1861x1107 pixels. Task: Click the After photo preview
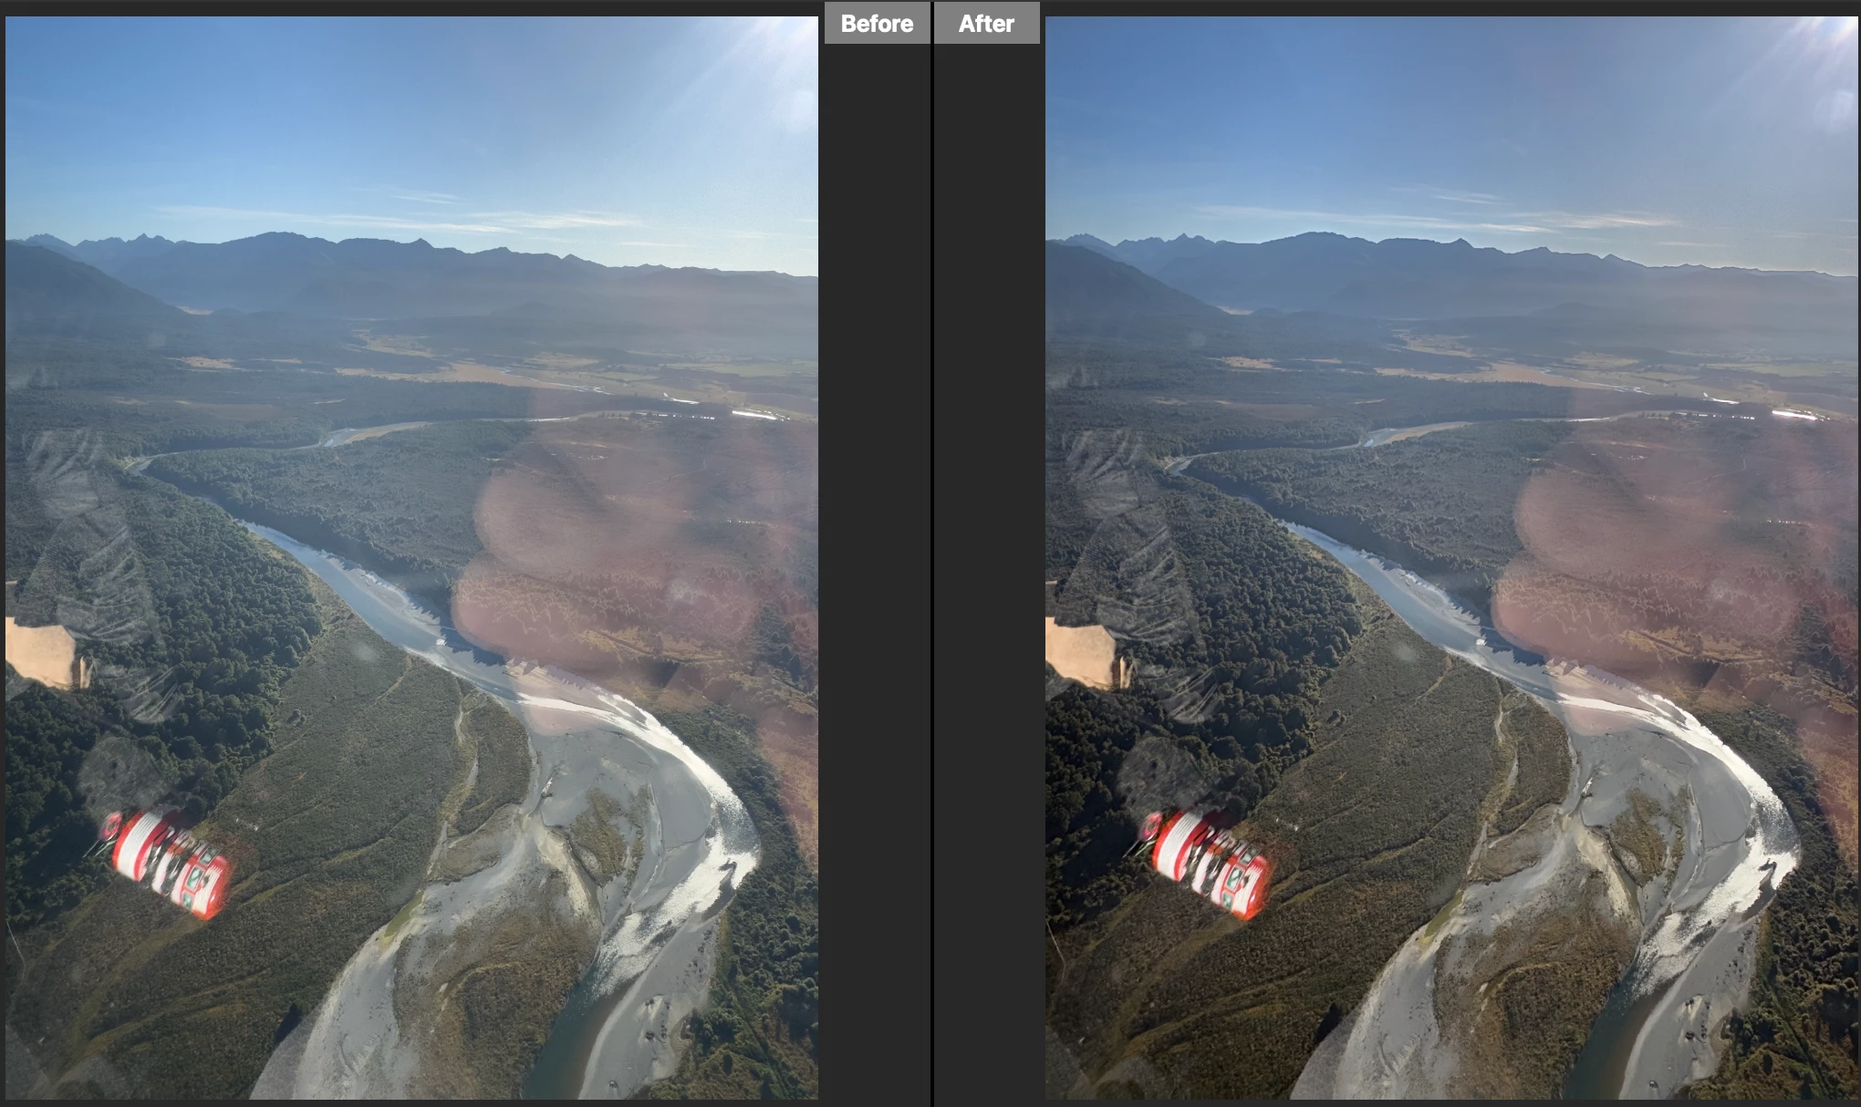pyautogui.click(x=1450, y=556)
